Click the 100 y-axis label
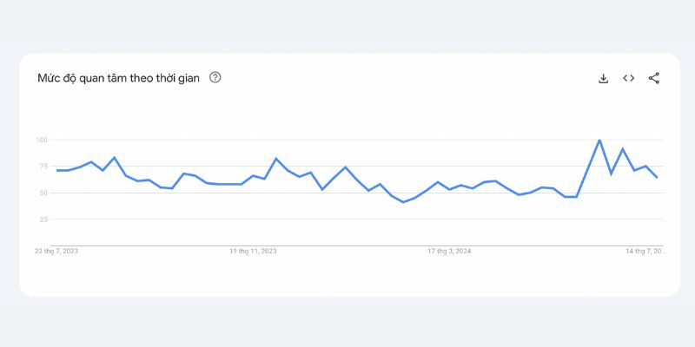The height and width of the screenshot is (347, 695). point(41,140)
